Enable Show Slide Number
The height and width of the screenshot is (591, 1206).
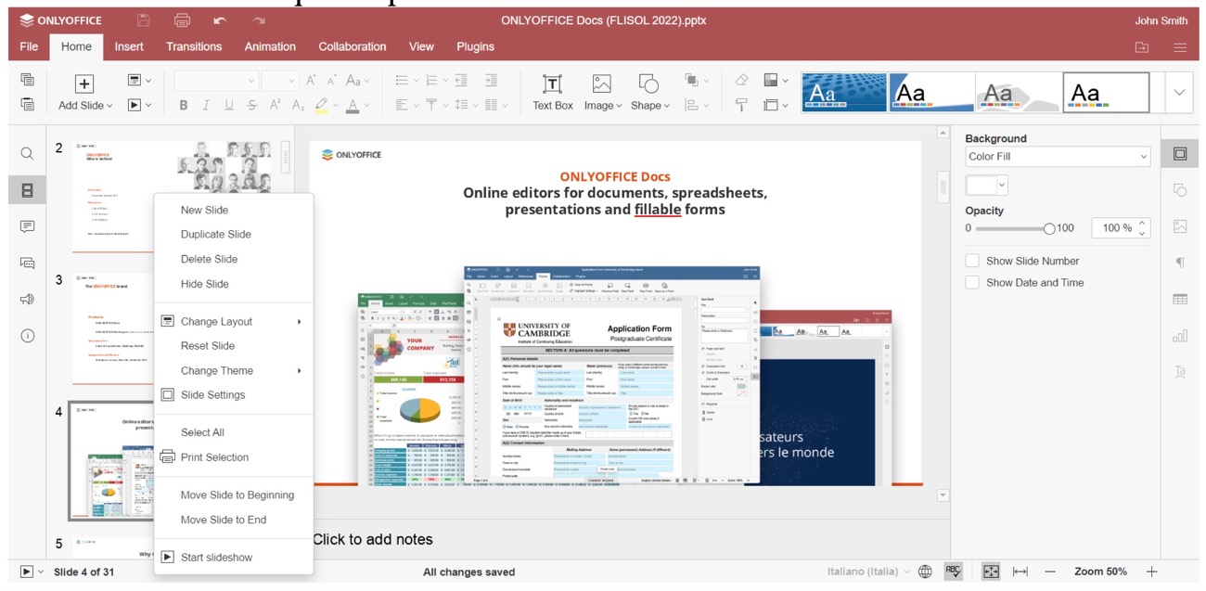coord(972,261)
